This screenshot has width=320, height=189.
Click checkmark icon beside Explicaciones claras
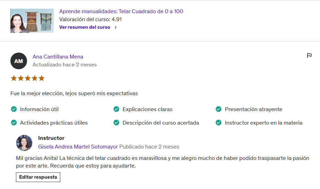click(x=116, y=109)
